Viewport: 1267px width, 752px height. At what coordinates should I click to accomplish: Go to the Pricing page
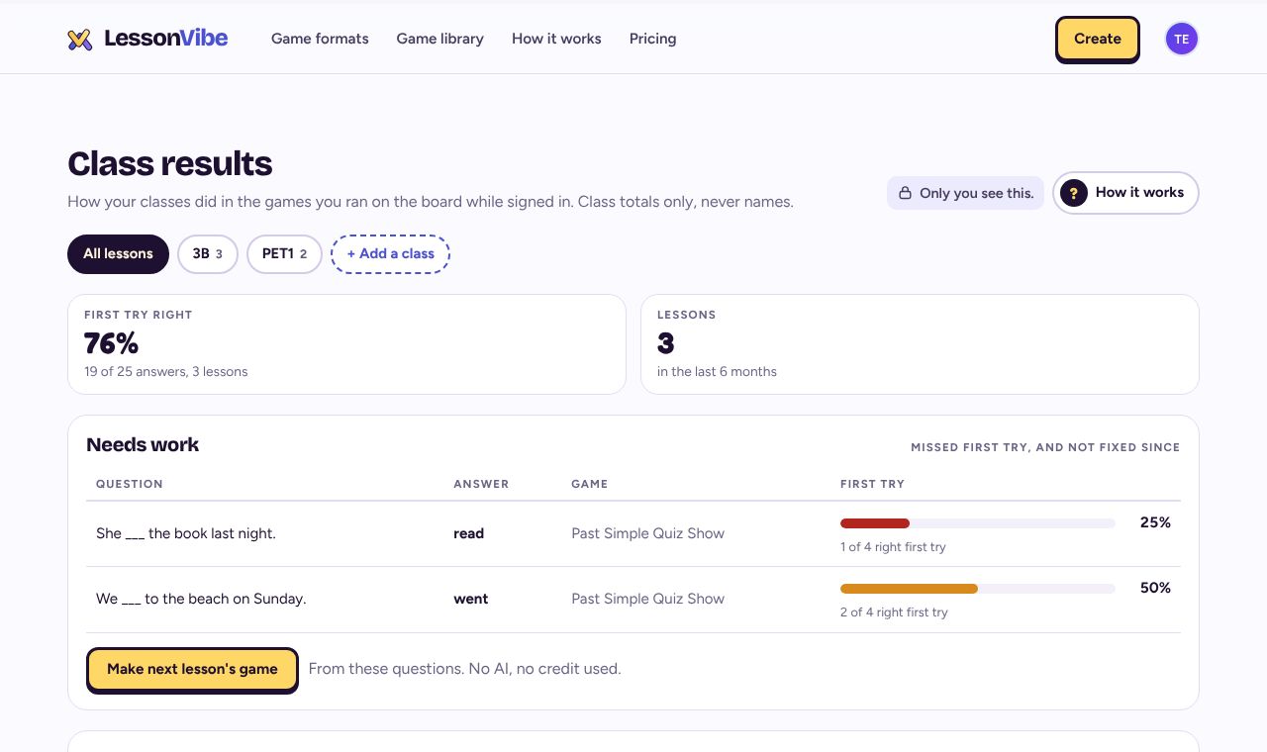pos(653,39)
